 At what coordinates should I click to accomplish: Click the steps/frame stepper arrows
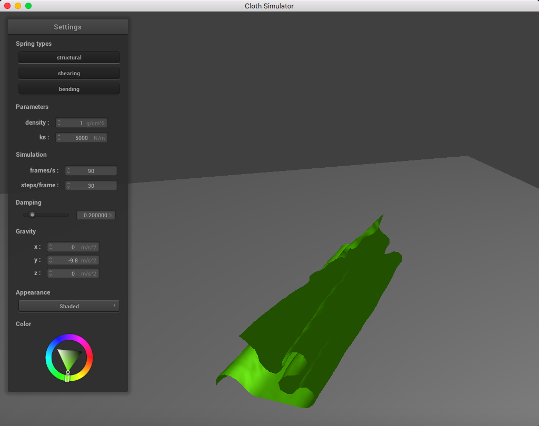pyautogui.click(x=68, y=186)
